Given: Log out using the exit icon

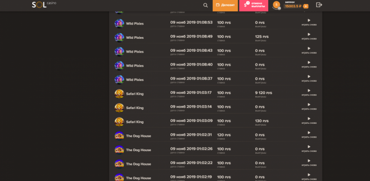Looking at the screenshot, I should click(319, 5).
